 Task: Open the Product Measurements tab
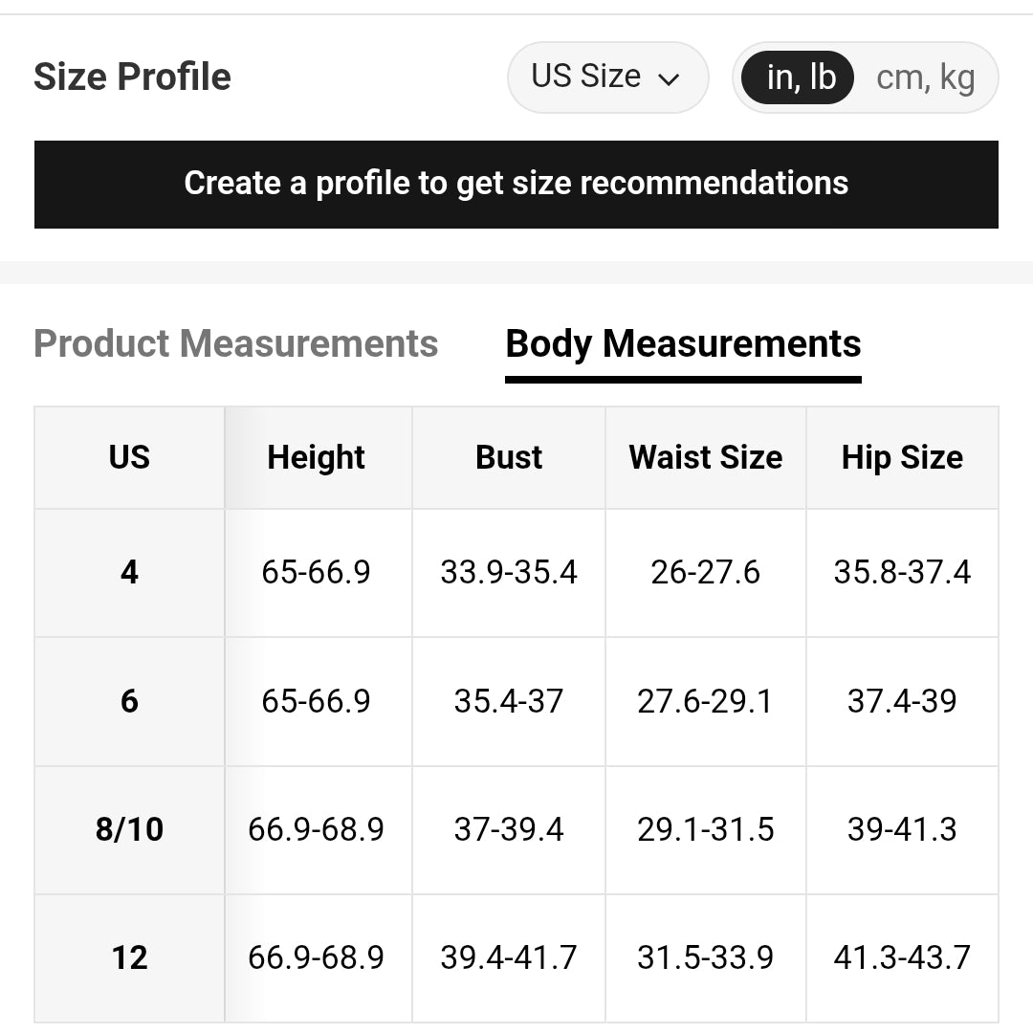tap(236, 343)
